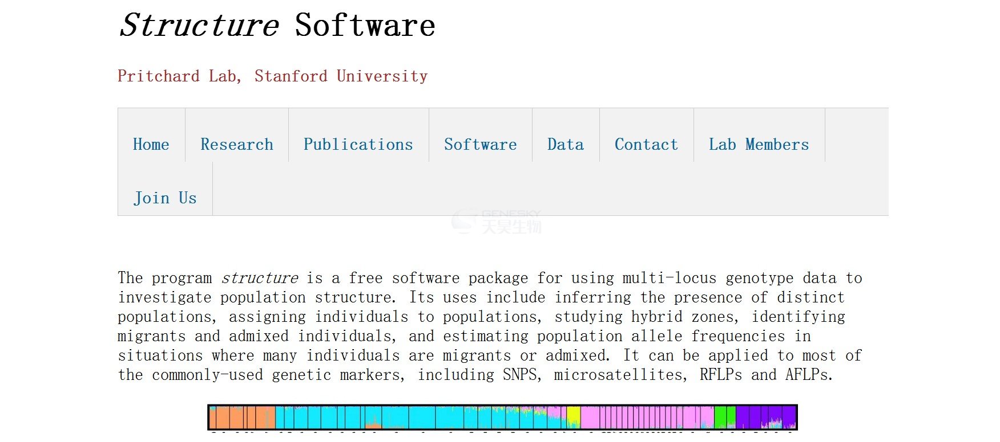The image size is (1000, 442).
Task: Go to the Research page
Action: tap(237, 145)
